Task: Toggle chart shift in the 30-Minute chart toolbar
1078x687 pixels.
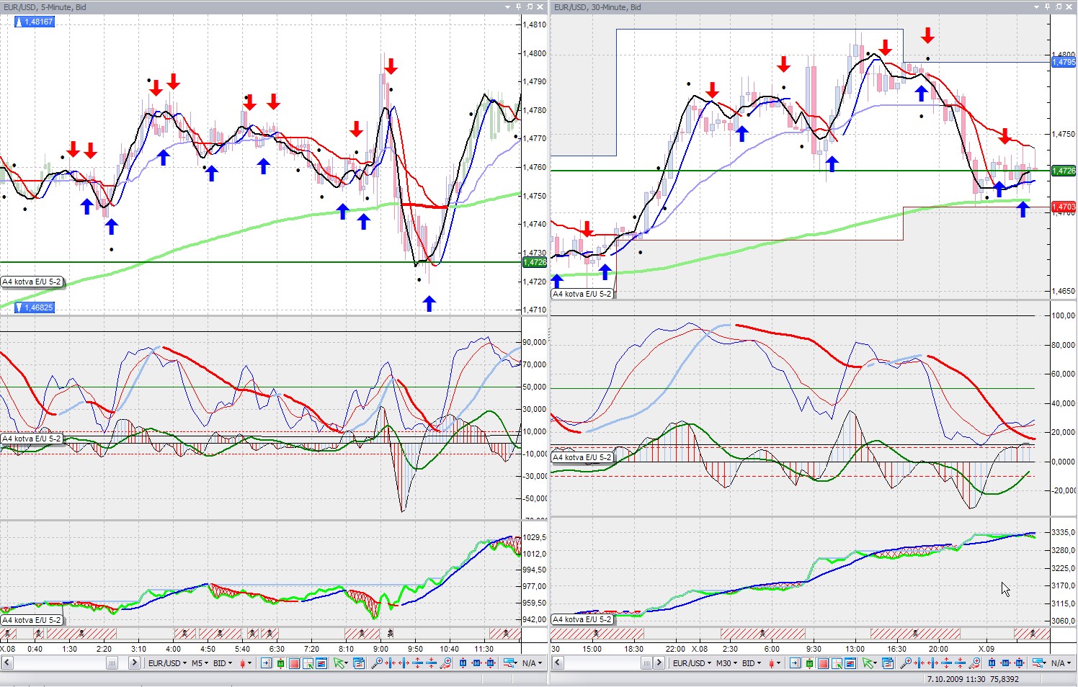Action: click(x=796, y=663)
